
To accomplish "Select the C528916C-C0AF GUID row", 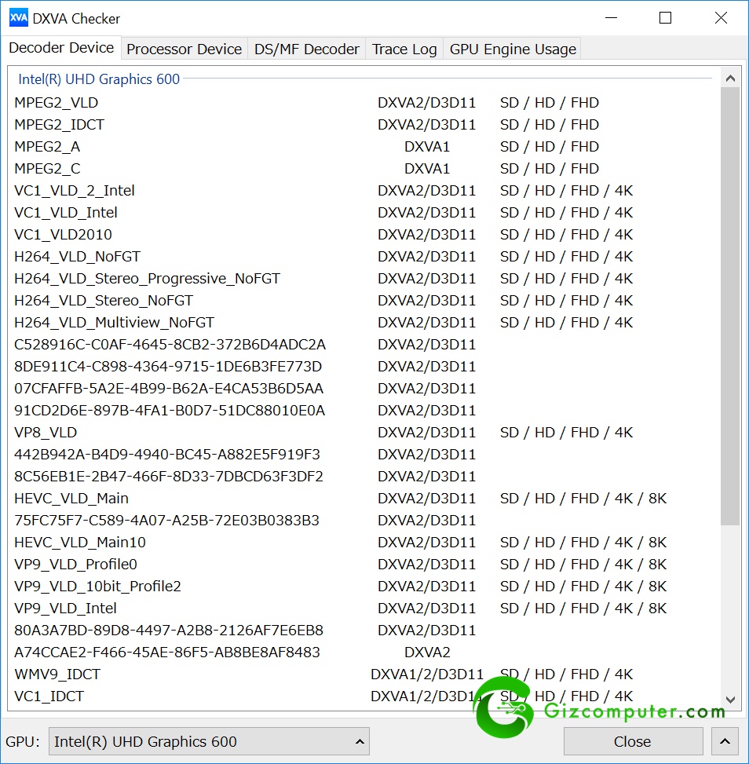I will coord(363,345).
